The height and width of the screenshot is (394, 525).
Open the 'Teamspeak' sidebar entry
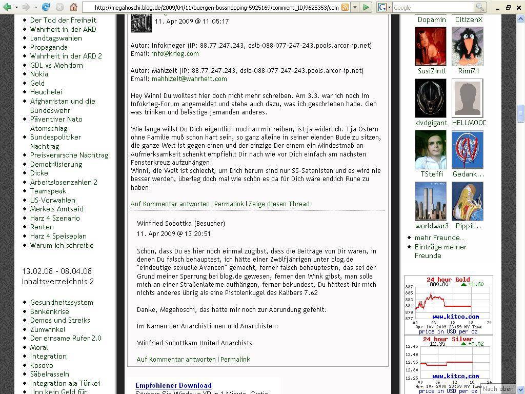tap(48, 191)
